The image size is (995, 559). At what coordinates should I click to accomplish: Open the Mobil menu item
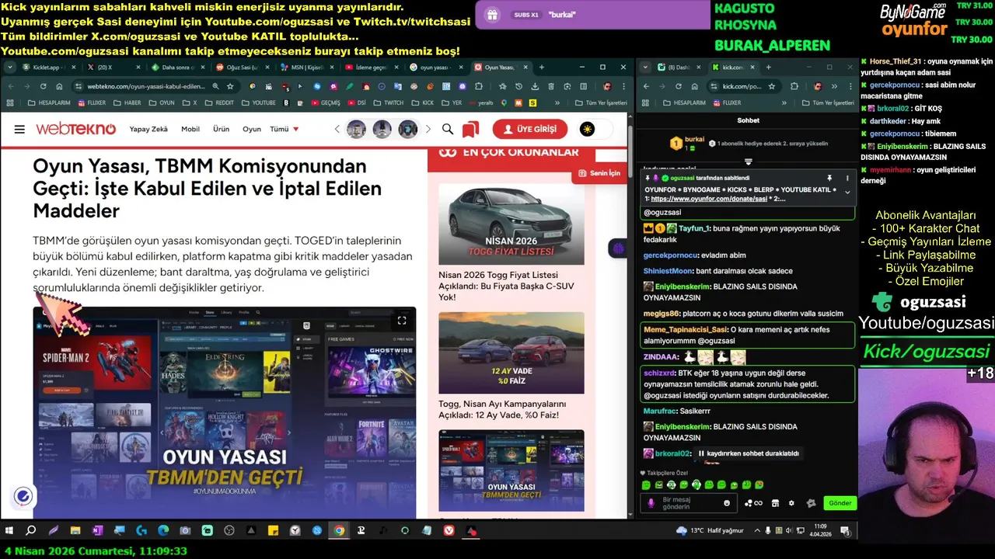click(190, 130)
